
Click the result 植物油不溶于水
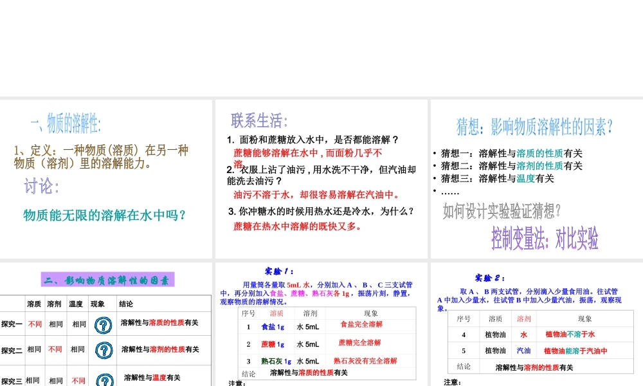[x=570, y=335]
